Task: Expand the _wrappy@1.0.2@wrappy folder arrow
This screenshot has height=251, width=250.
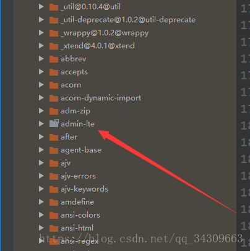Action: point(41,33)
